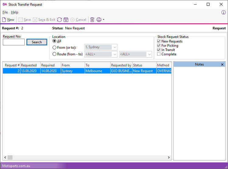Click the Print toolbar icon
Image resolution: width=228 pixels, height=169 pixels.
pyautogui.click(x=99, y=19)
